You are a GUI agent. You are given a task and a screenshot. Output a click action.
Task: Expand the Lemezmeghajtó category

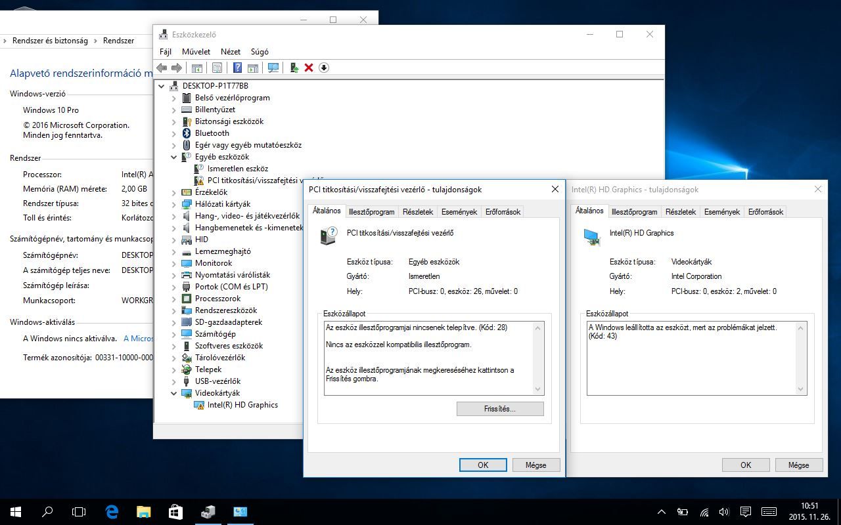(174, 251)
